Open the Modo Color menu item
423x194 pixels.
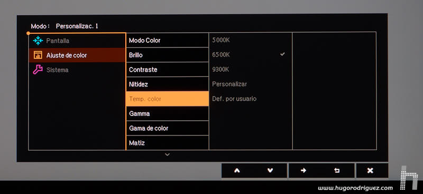click(167, 41)
